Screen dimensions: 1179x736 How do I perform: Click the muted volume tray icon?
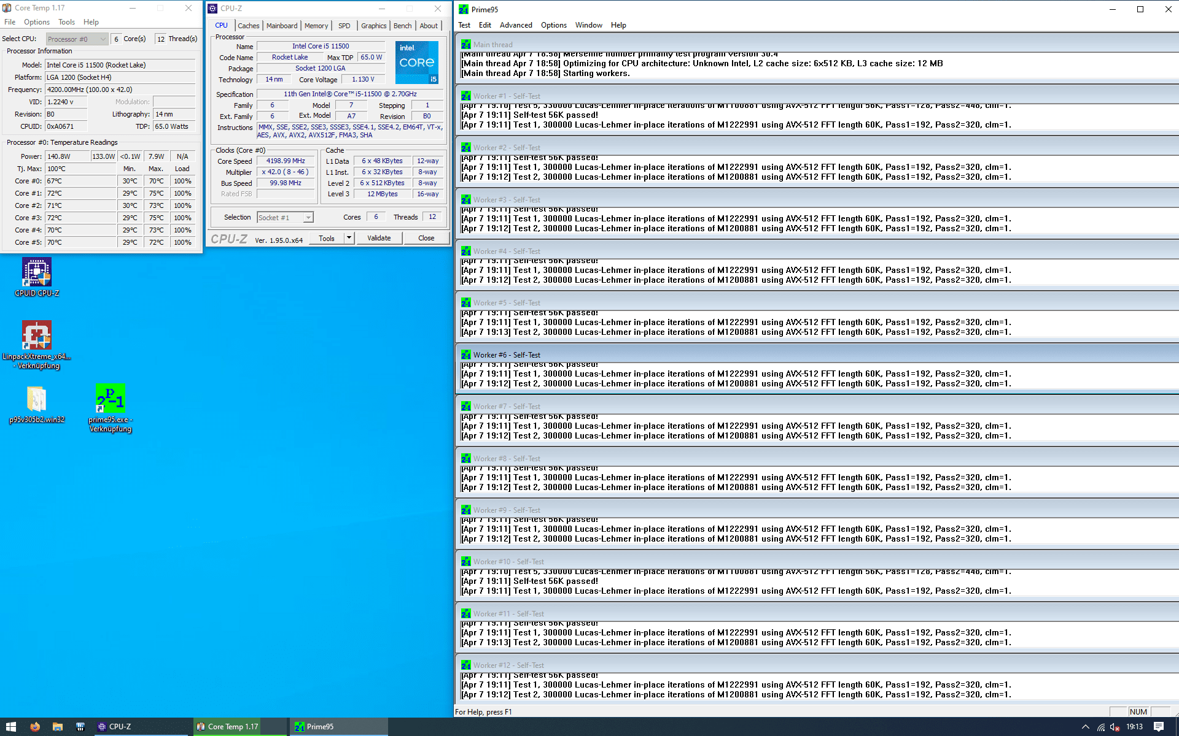(1115, 727)
